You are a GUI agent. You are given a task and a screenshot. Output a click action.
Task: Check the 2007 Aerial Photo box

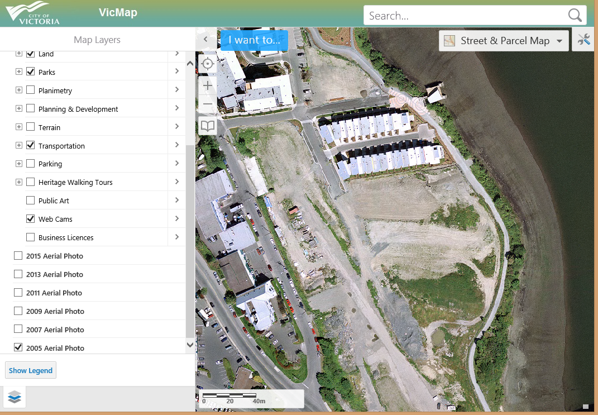coord(18,329)
